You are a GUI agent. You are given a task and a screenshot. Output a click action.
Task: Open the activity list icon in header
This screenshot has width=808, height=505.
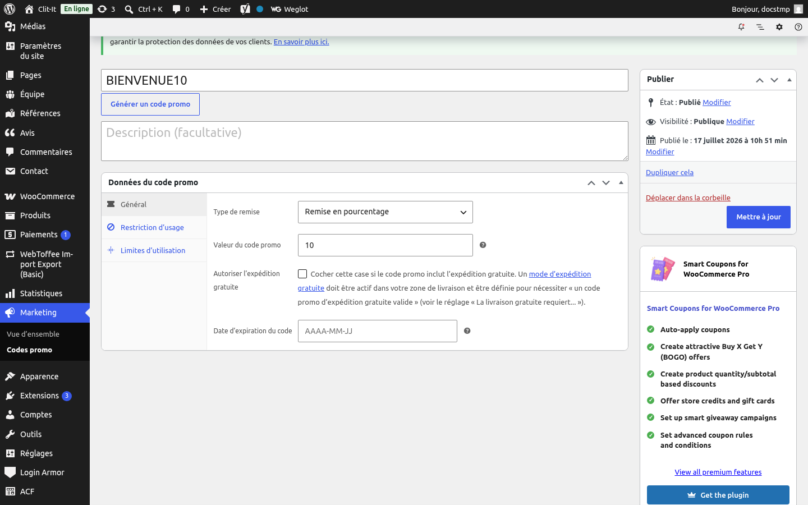click(x=760, y=27)
